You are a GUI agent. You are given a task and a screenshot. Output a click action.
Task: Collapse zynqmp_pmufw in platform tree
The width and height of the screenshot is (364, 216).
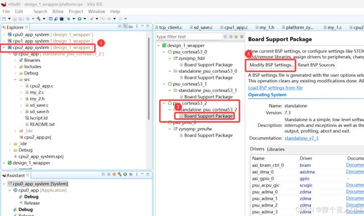170,129
